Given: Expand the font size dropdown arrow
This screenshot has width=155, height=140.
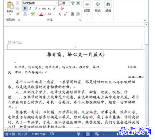Looking at the screenshot, I should [x=68, y=3].
